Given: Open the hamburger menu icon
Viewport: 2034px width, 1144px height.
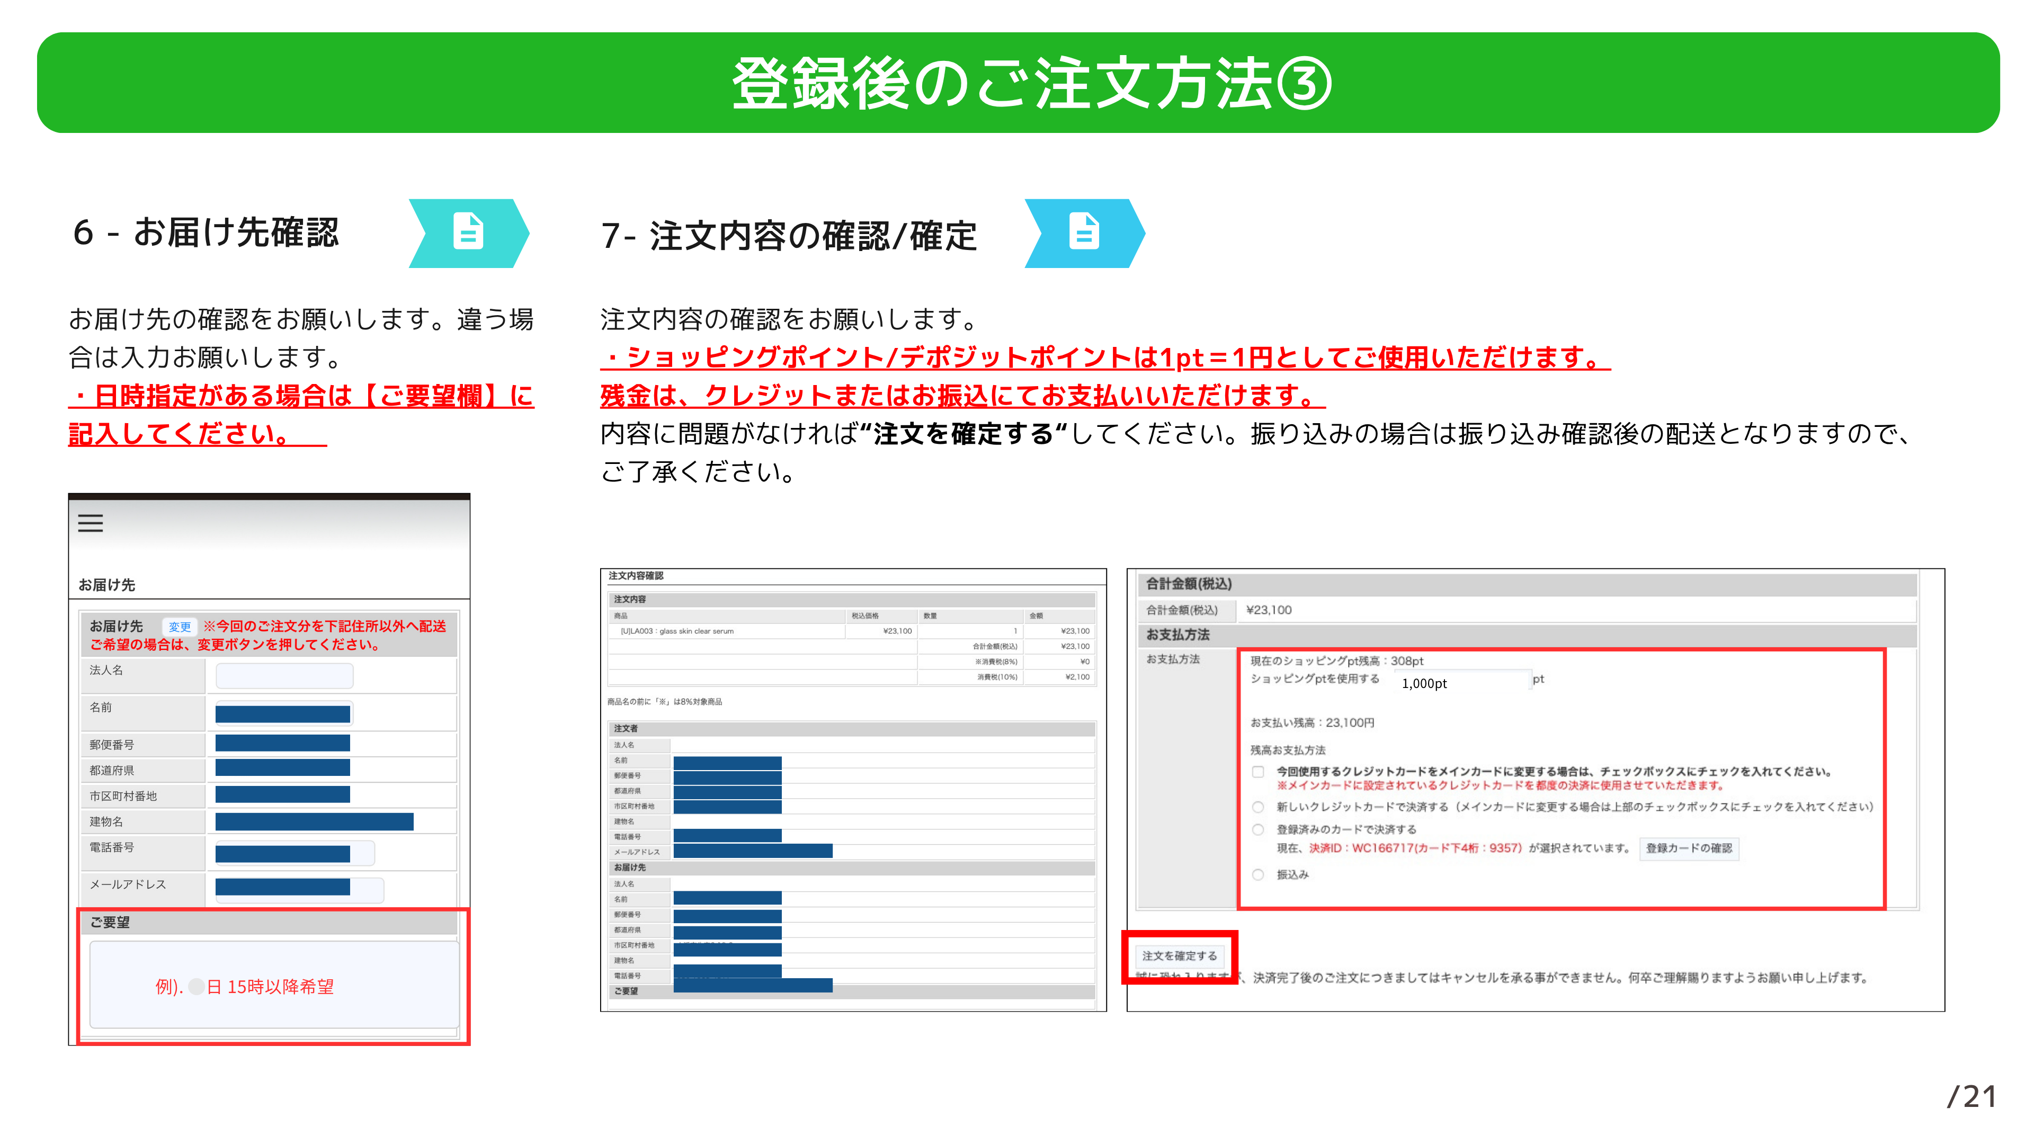Looking at the screenshot, I should click(x=90, y=523).
